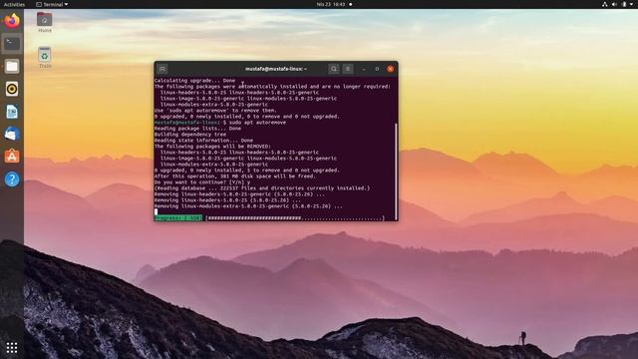The width and height of the screenshot is (638, 359).
Task: Launch Thunderbird Mail from the dock
Action: point(12,134)
